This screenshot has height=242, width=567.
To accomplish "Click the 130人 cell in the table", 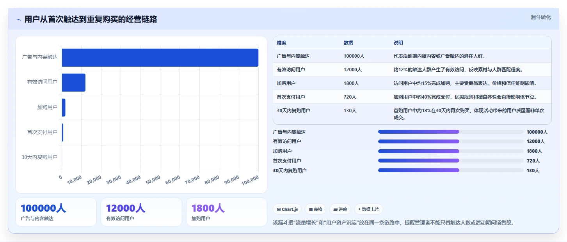I will tap(350, 111).
